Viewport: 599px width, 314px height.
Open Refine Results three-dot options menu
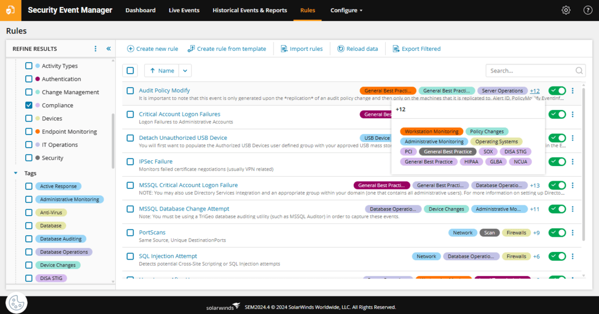pyautogui.click(x=95, y=49)
